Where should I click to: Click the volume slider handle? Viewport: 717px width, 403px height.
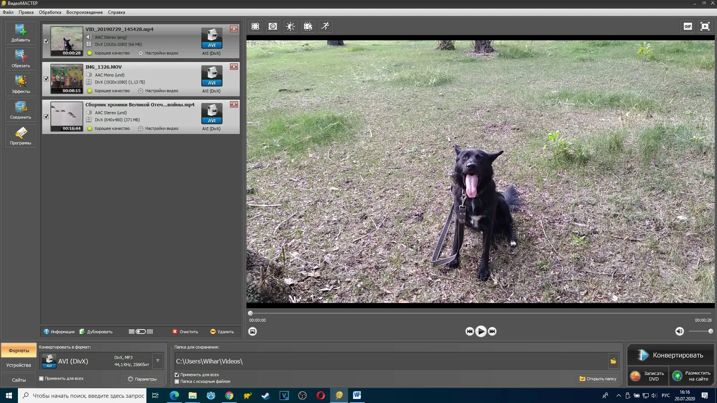[x=710, y=331]
